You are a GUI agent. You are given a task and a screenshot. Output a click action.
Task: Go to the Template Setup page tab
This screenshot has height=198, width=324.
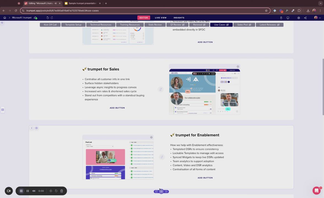[x=73, y=25]
